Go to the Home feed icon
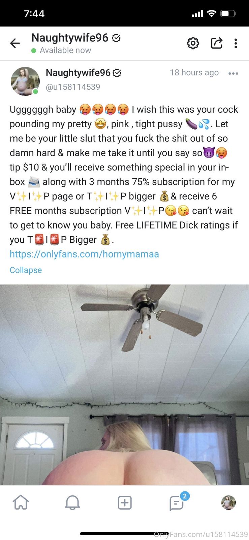Image resolution: width=249 pixels, height=540 pixels. [x=21, y=502]
